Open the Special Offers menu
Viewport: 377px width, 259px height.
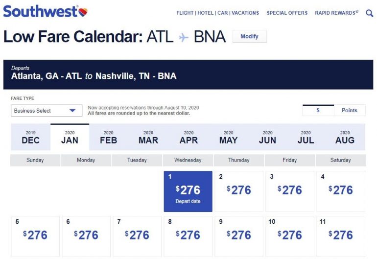point(287,13)
